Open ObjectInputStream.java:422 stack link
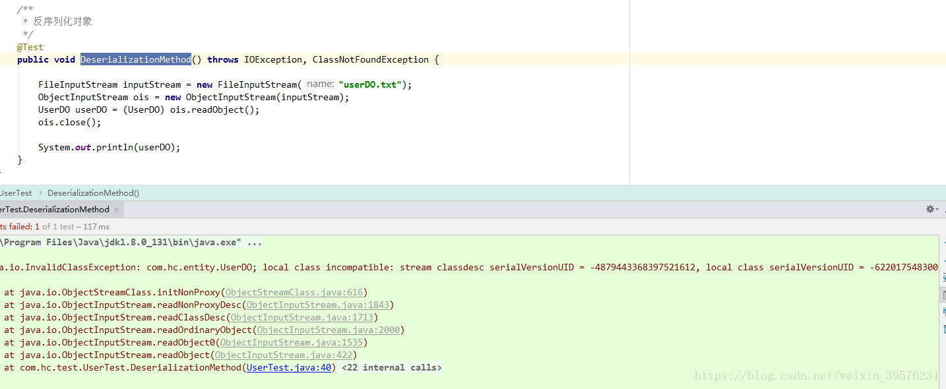The image size is (946, 389). pyautogui.click(x=283, y=355)
